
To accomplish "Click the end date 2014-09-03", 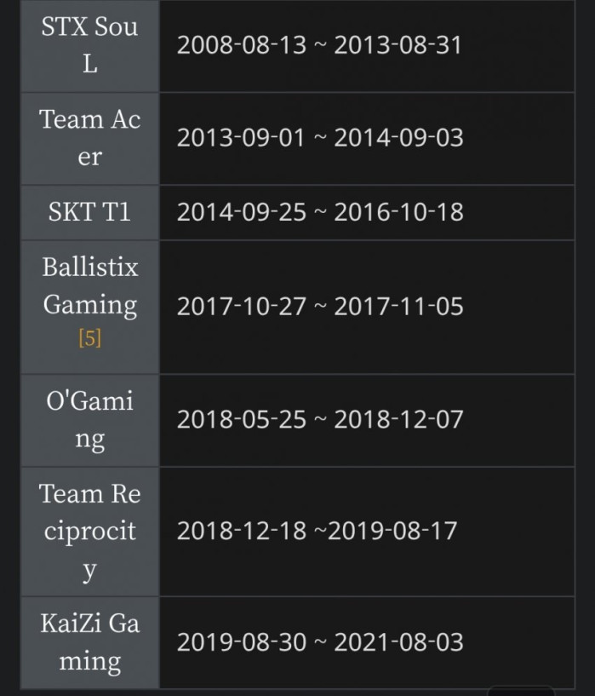I will pos(398,139).
